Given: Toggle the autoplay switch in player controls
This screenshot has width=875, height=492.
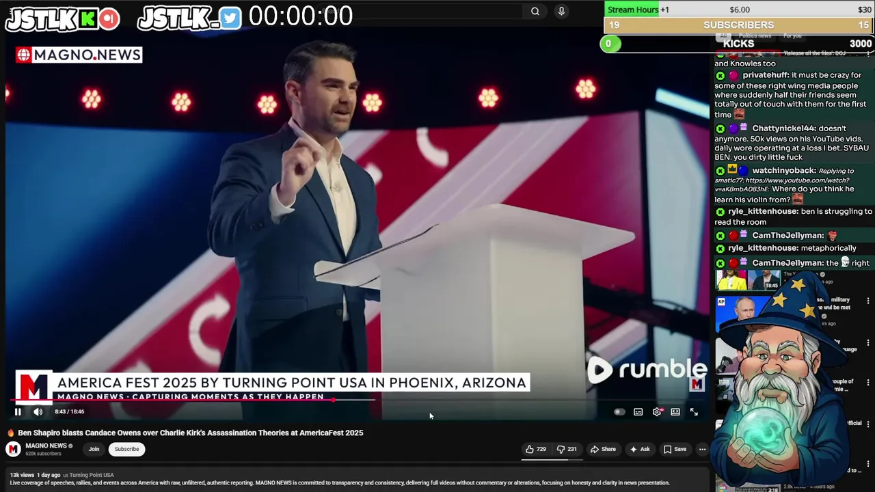Looking at the screenshot, I should [x=619, y=412].
